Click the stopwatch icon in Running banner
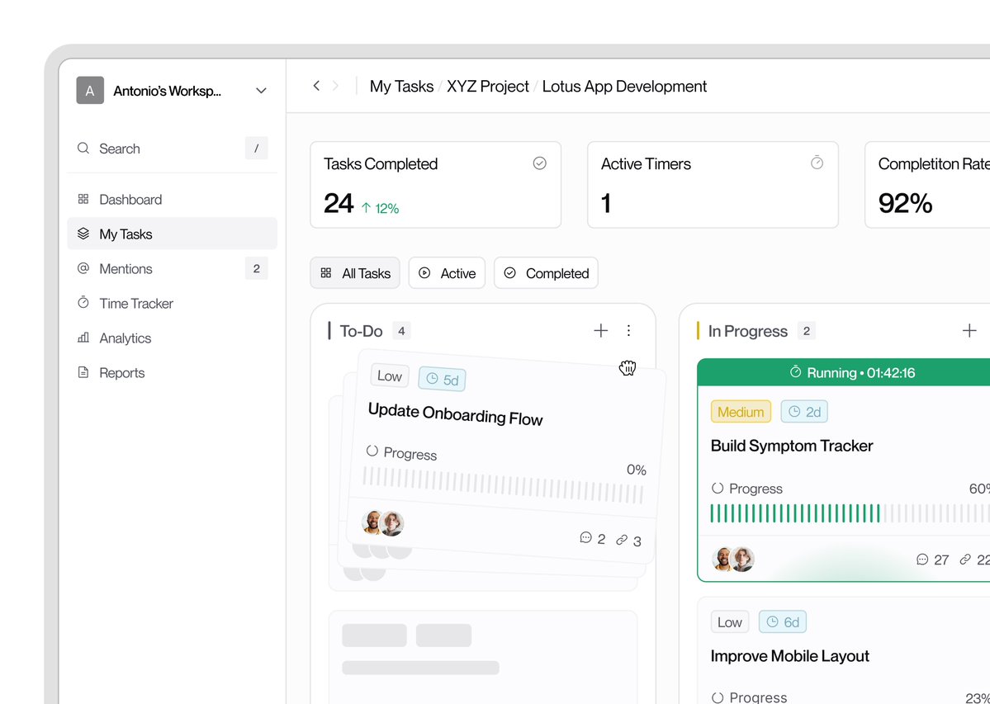The height and width of the screenshot is (704, 990). point(795,371)
